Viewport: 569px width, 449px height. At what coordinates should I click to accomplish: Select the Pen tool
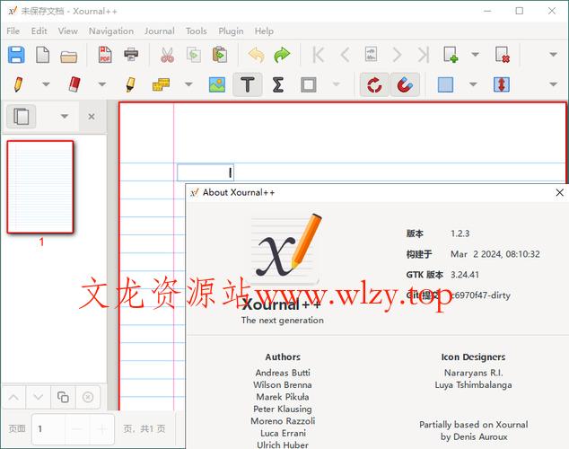(18, 84)
